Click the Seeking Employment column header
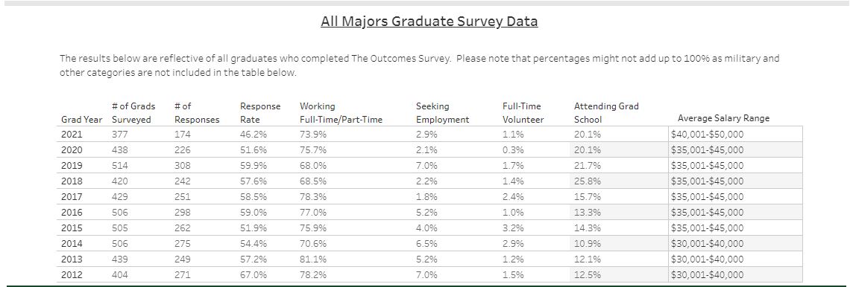Screen dimensions: 850x287 tap(442, 113)
